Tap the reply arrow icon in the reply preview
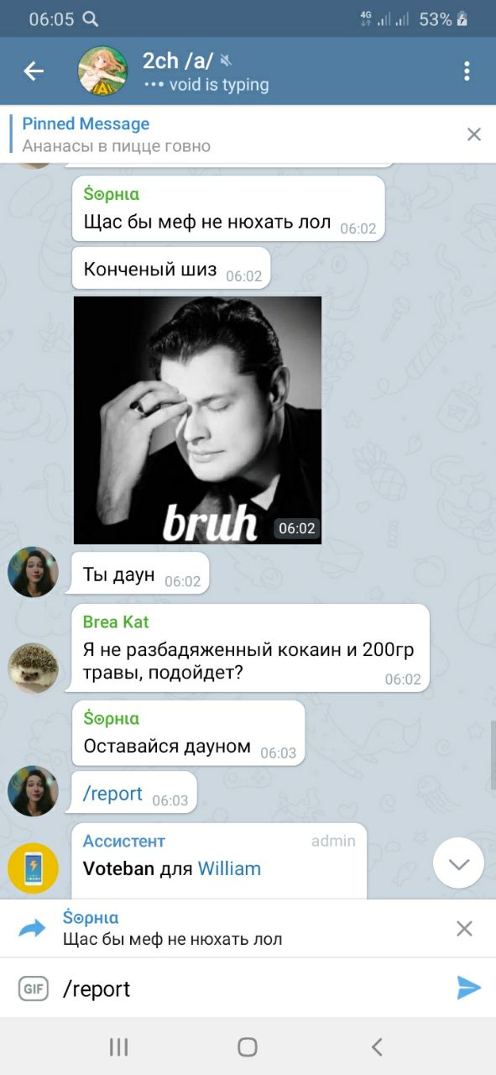 point(32,928)
